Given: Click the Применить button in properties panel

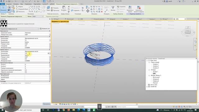Looking at the screenshot, I should point(46,104).
